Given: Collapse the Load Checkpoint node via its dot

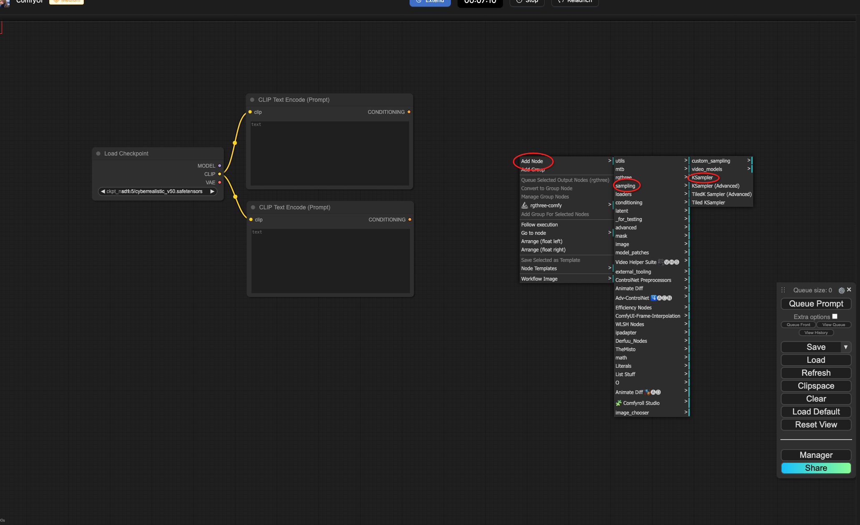Looking at the screenshot, I should 98,153.
